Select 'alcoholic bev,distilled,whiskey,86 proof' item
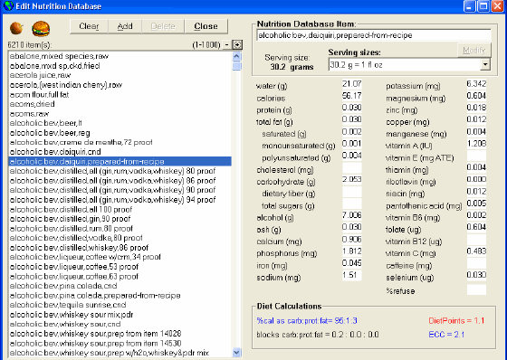This screenshot has width=507, height=360. click(120, 248)
